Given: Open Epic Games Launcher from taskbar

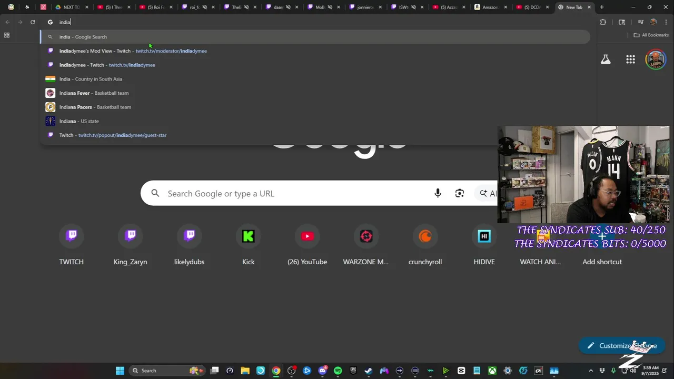Looking at the screenshot, I should click(x=353, y=371).
